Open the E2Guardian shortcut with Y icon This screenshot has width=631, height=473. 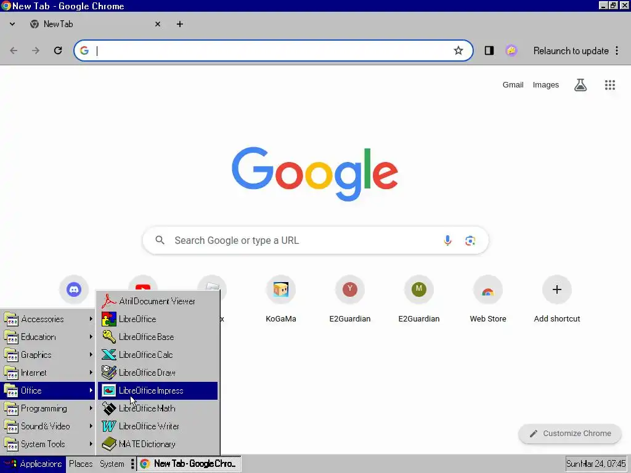(350, 299)
